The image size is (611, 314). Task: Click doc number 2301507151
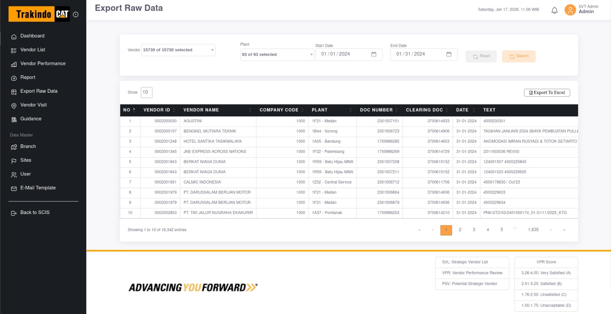[388, 121]
